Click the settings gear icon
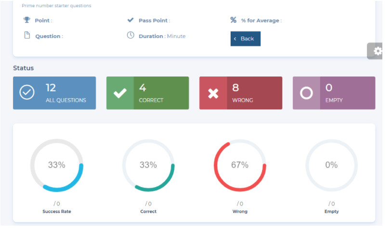The height and width of the screenshot is (228, 391). (378, 51)
